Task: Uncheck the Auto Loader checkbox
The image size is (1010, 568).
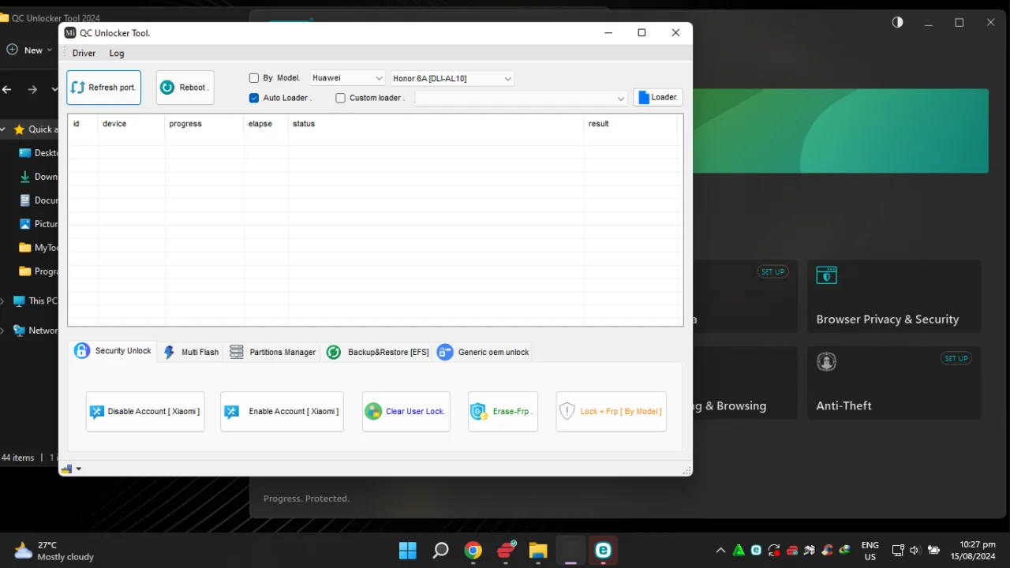Action: click(x=254, y=98)
